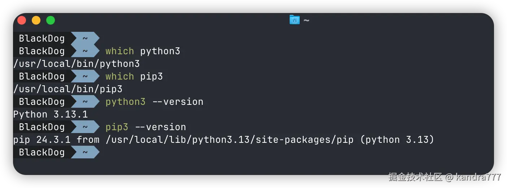Click the 'kandra777' watermark username
507x188 pixels.
tap(478, 177)
